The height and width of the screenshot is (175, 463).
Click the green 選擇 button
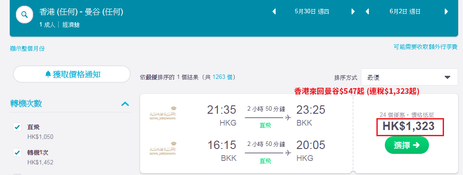click(406, 145)
